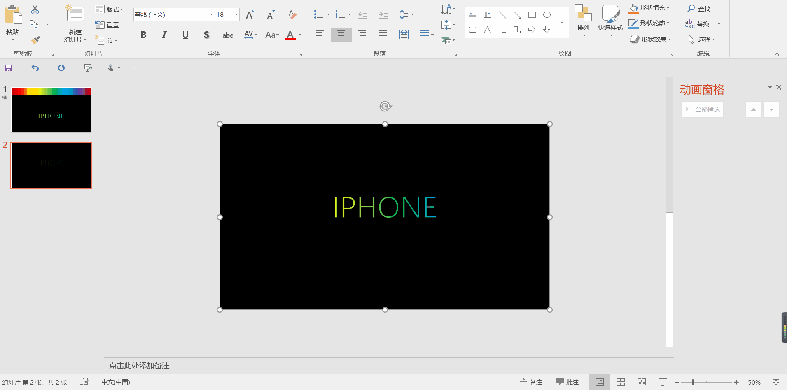The height and width of the screenshot is (390, 787).
Task: Open 形状轮廓 shape outline menu
Action: (x=649, y=23)
